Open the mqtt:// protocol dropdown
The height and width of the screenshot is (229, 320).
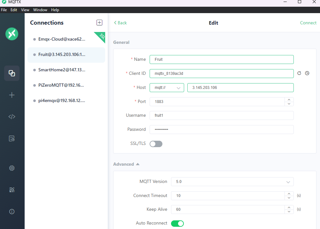pos(167,88)
